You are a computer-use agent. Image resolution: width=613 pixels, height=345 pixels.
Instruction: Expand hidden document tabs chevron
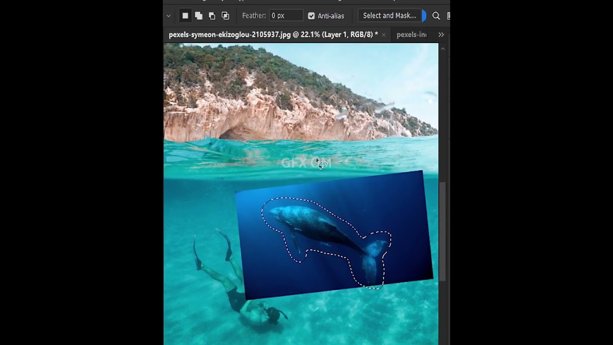coord(441,34)
